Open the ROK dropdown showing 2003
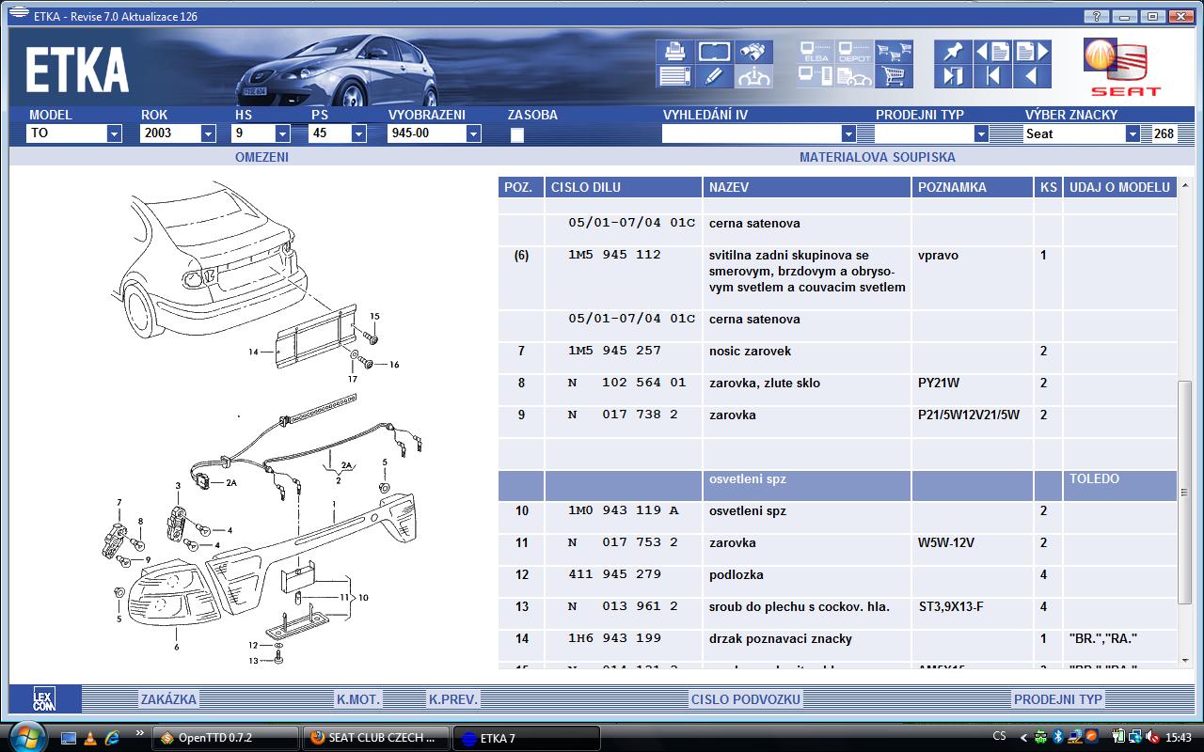1204x752 pixels. click(x=179, y=133)
